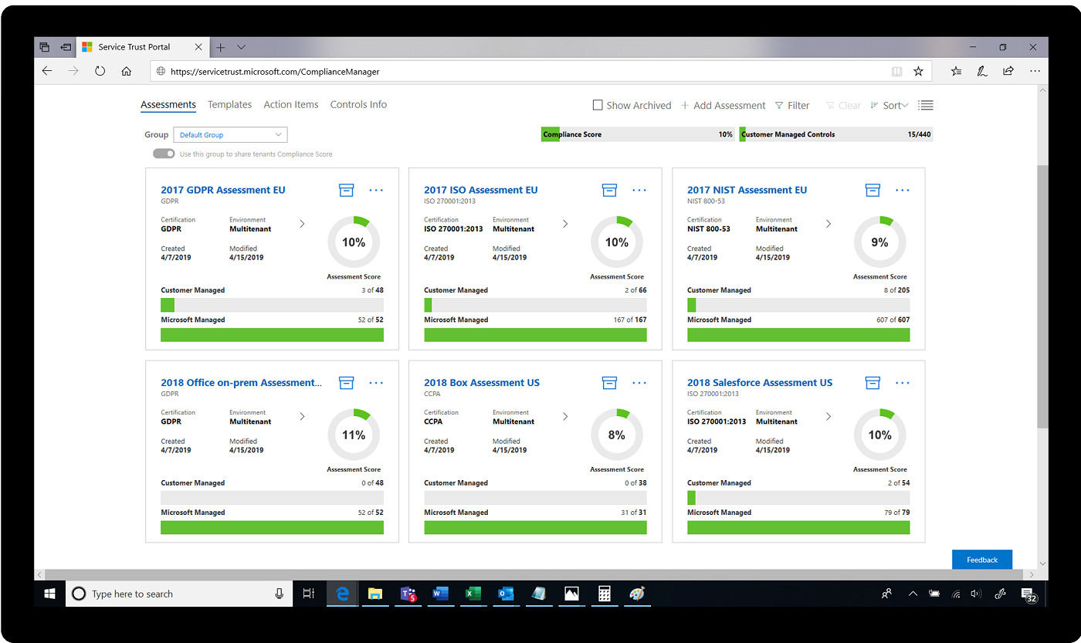Image resolution: width=1081 pixels, height=643 pixels.
Task: Open more options on 2018 Office on-prem Assessment
Action: click(376, 382)
